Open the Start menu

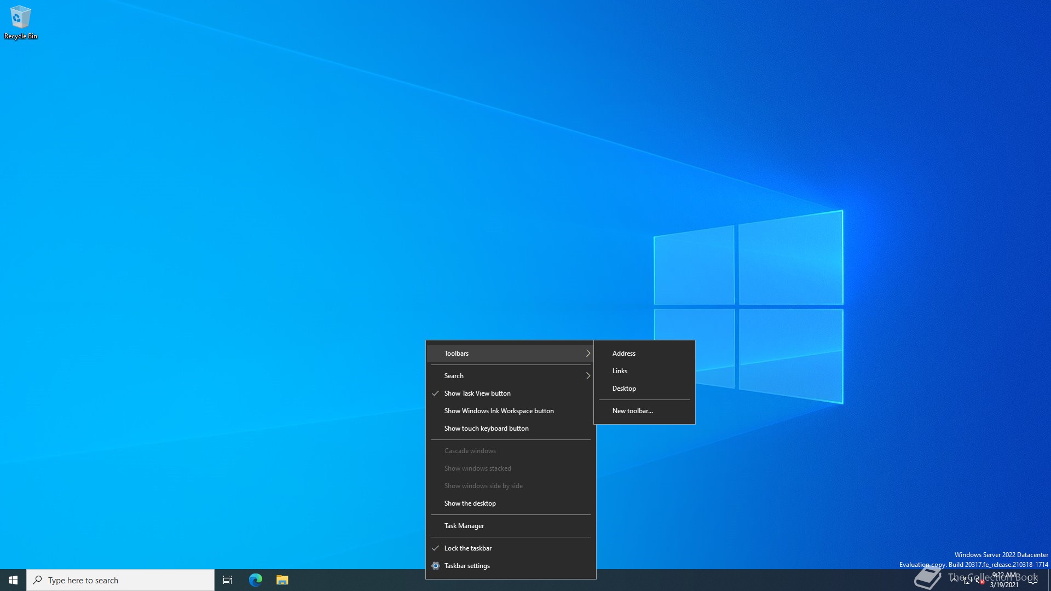click(13, 580)
